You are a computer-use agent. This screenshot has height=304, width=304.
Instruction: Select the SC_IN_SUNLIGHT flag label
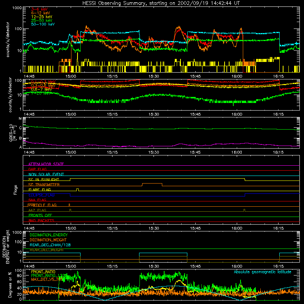(x=44, y=179)
